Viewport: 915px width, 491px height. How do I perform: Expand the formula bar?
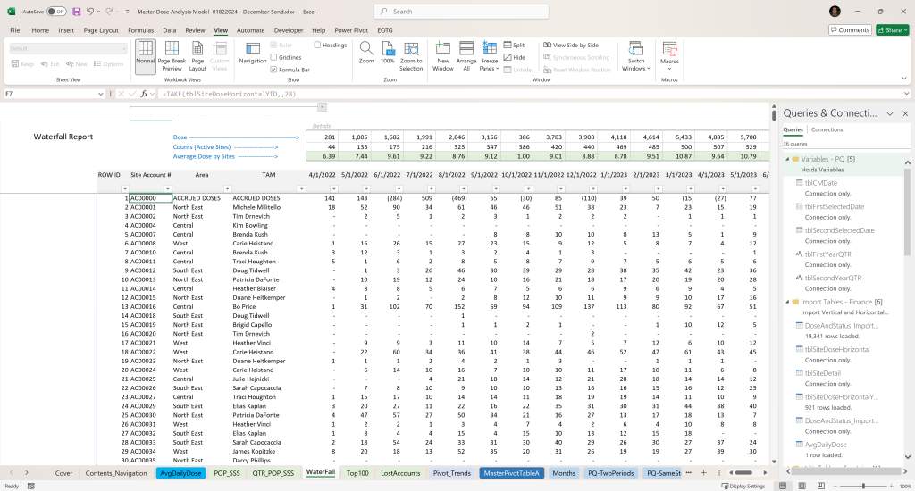point(906,94)
